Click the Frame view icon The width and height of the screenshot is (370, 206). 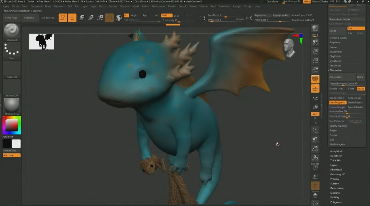315,130
